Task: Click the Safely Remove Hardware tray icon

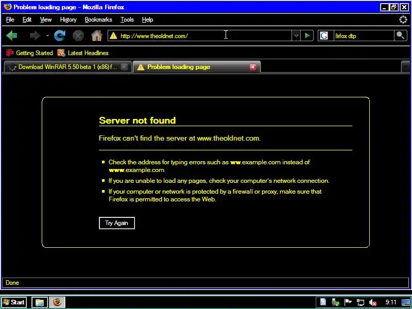Action: [x=335, y=302]
